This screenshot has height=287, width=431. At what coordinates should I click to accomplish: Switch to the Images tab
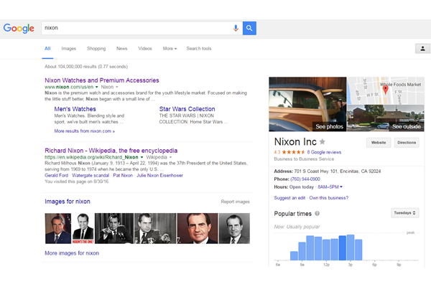pos(69,49)
